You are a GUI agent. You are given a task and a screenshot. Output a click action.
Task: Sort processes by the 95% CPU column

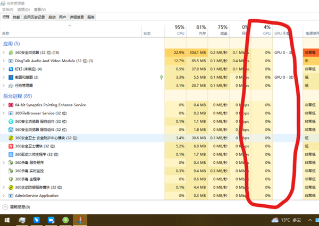pos(175,30)
